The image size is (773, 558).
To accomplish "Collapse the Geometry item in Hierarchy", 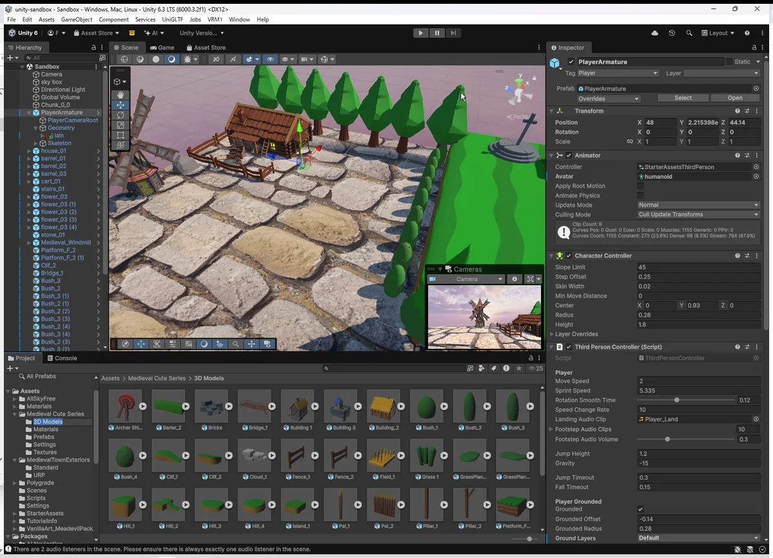I will click(x=37, y=128).
